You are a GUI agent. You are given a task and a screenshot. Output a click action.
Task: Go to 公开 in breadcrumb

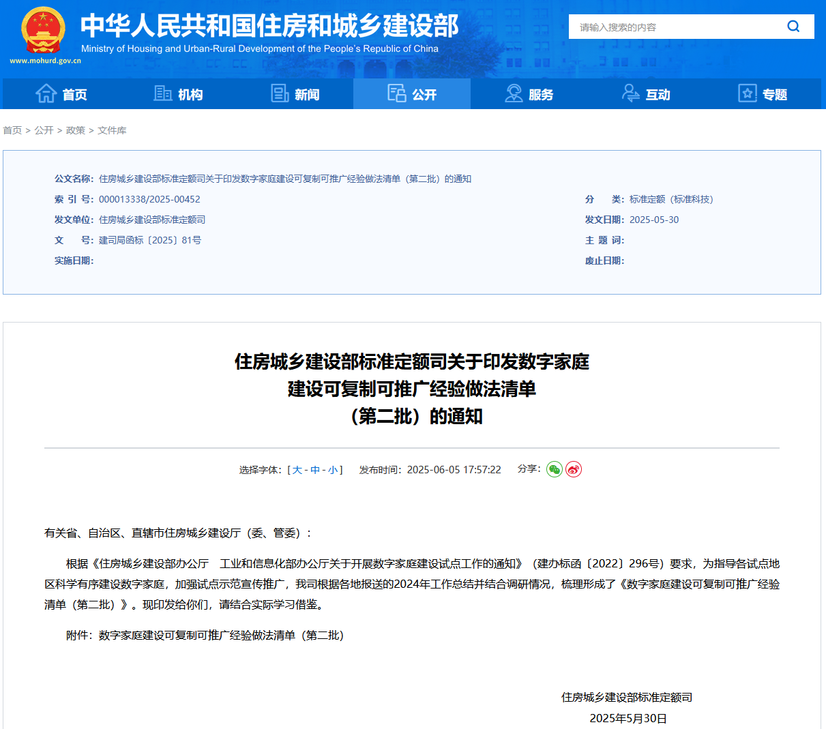(x=44, y=130)
